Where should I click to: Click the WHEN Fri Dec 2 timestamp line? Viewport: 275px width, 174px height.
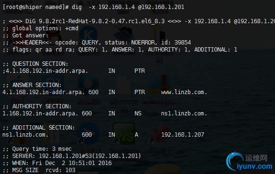(x=57, y=163)
